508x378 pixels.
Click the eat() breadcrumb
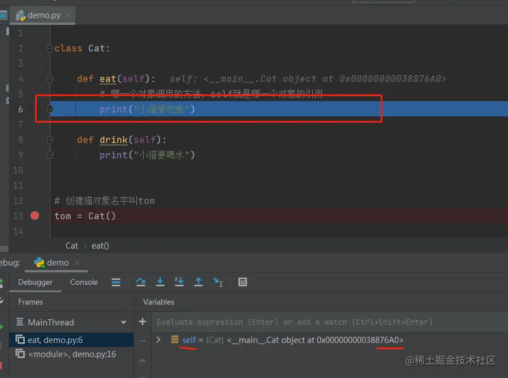pos(100,246)
